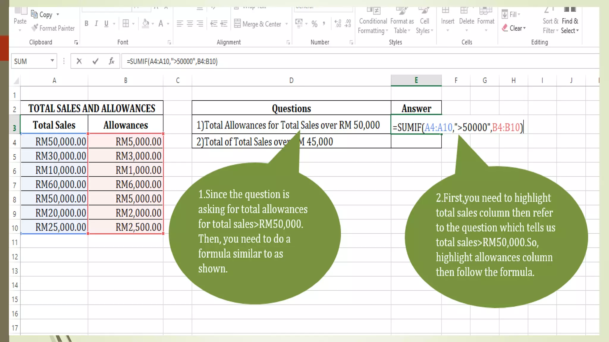Image resolution: width=609 pixels, height=342 pixels.
Task: Select column A header
Action: (54, 80)
